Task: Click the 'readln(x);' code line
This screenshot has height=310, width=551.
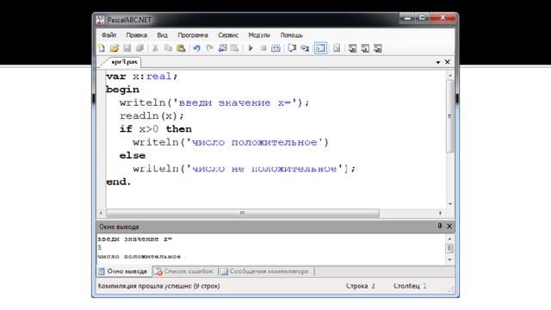Action: point(152,116)
